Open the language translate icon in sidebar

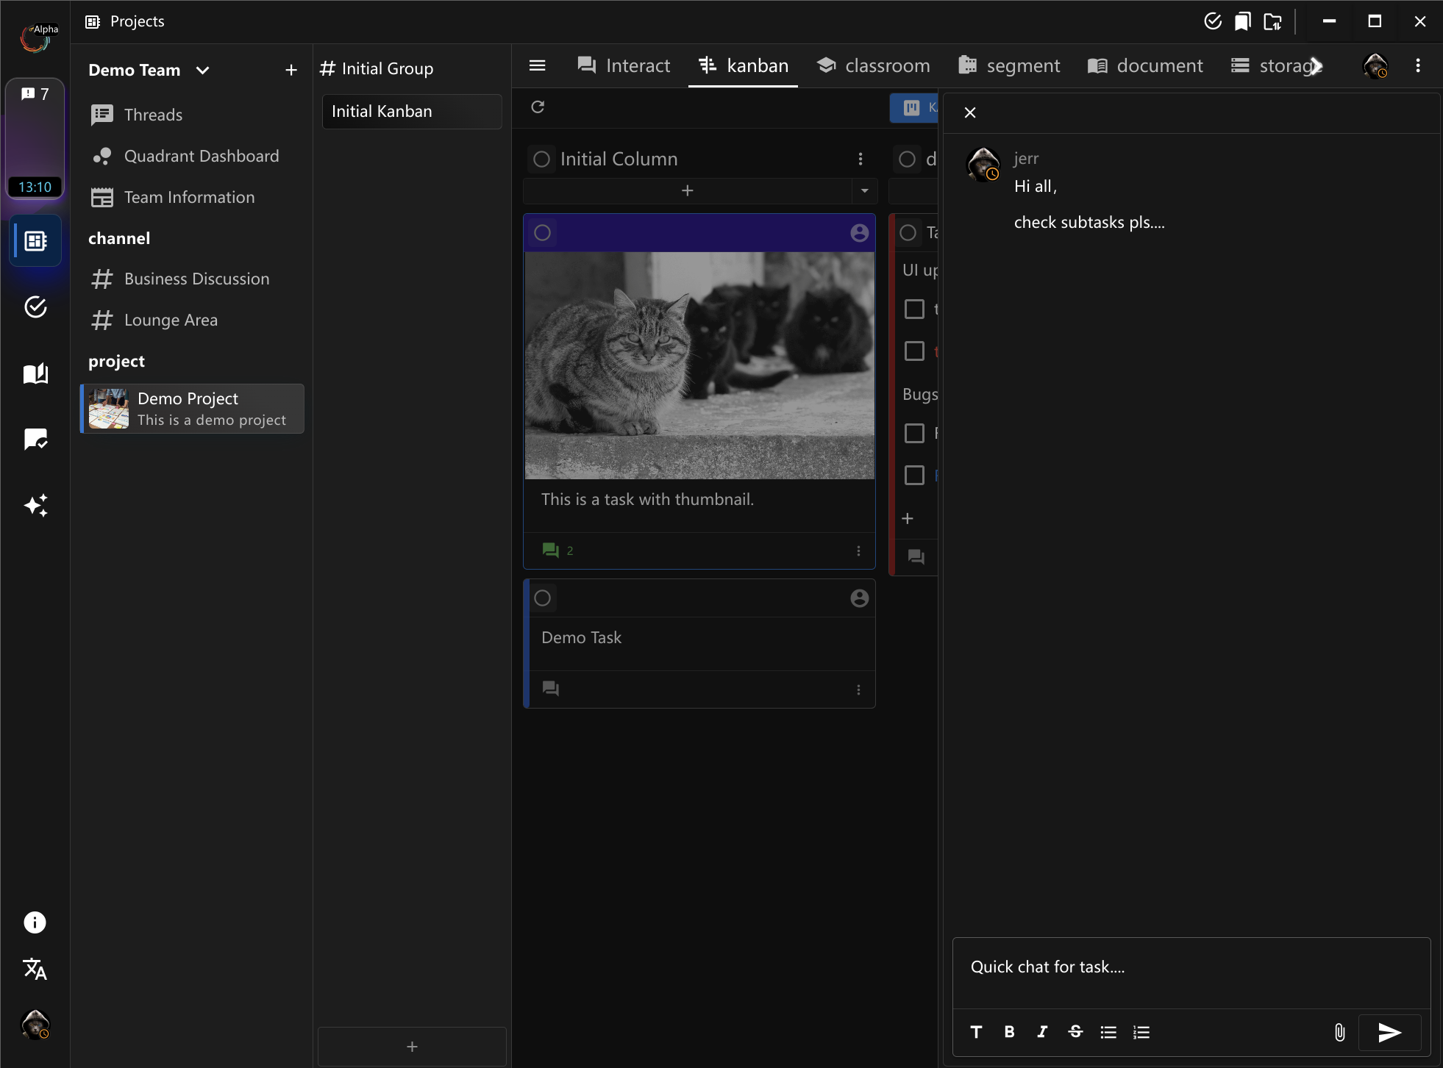point(35,970)
